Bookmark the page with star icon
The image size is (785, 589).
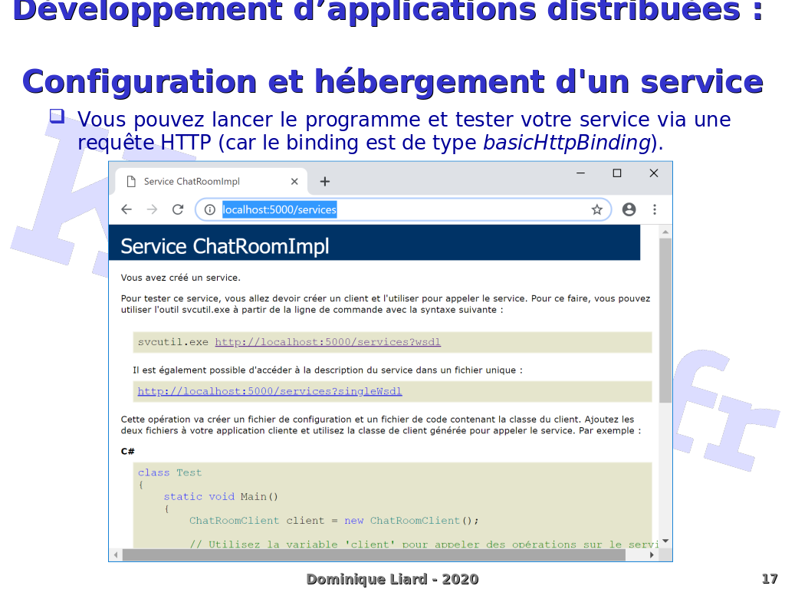[596, 209]
